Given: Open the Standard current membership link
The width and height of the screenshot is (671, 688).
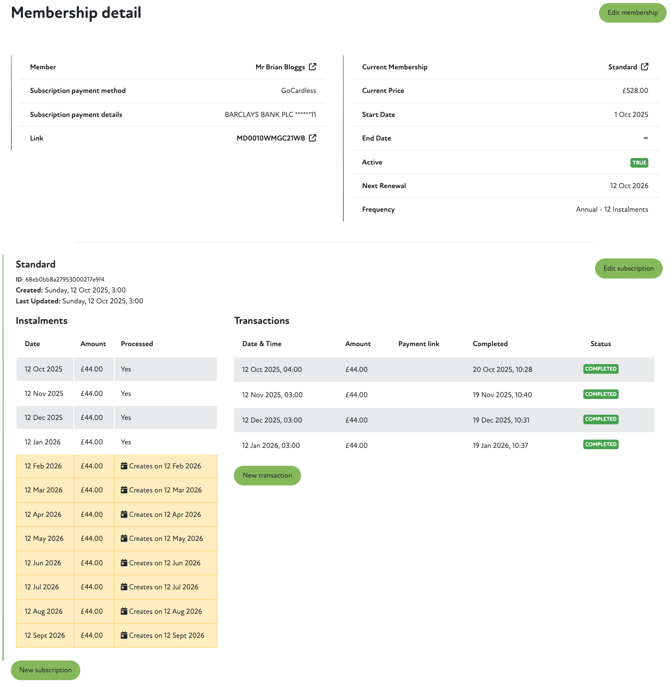Looking at the screenshot, I should [x=622, y=67].
